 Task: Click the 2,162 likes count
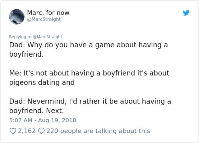pyautogui.click(x=27, y=131)
